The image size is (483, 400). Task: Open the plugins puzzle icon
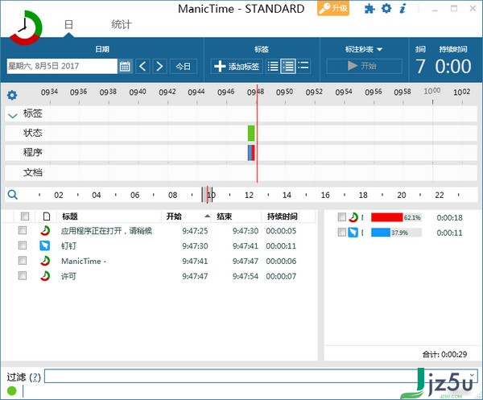coord(369,9)
